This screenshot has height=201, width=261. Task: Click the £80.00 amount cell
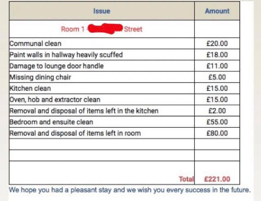pyautogui.click(x=217, y=133)
